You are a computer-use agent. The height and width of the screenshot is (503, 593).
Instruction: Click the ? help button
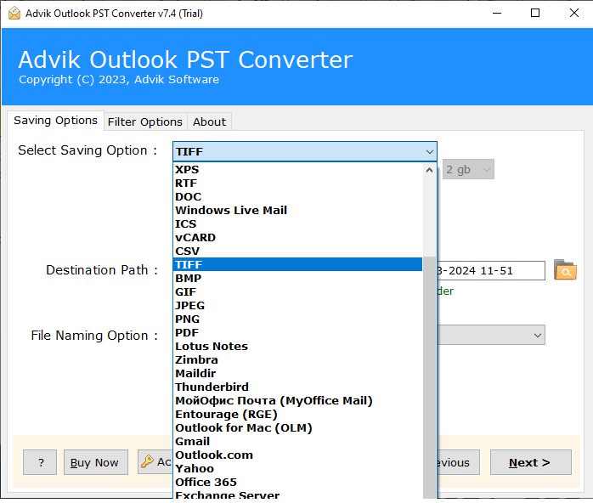pyautogui.click(x=40, y=462)
